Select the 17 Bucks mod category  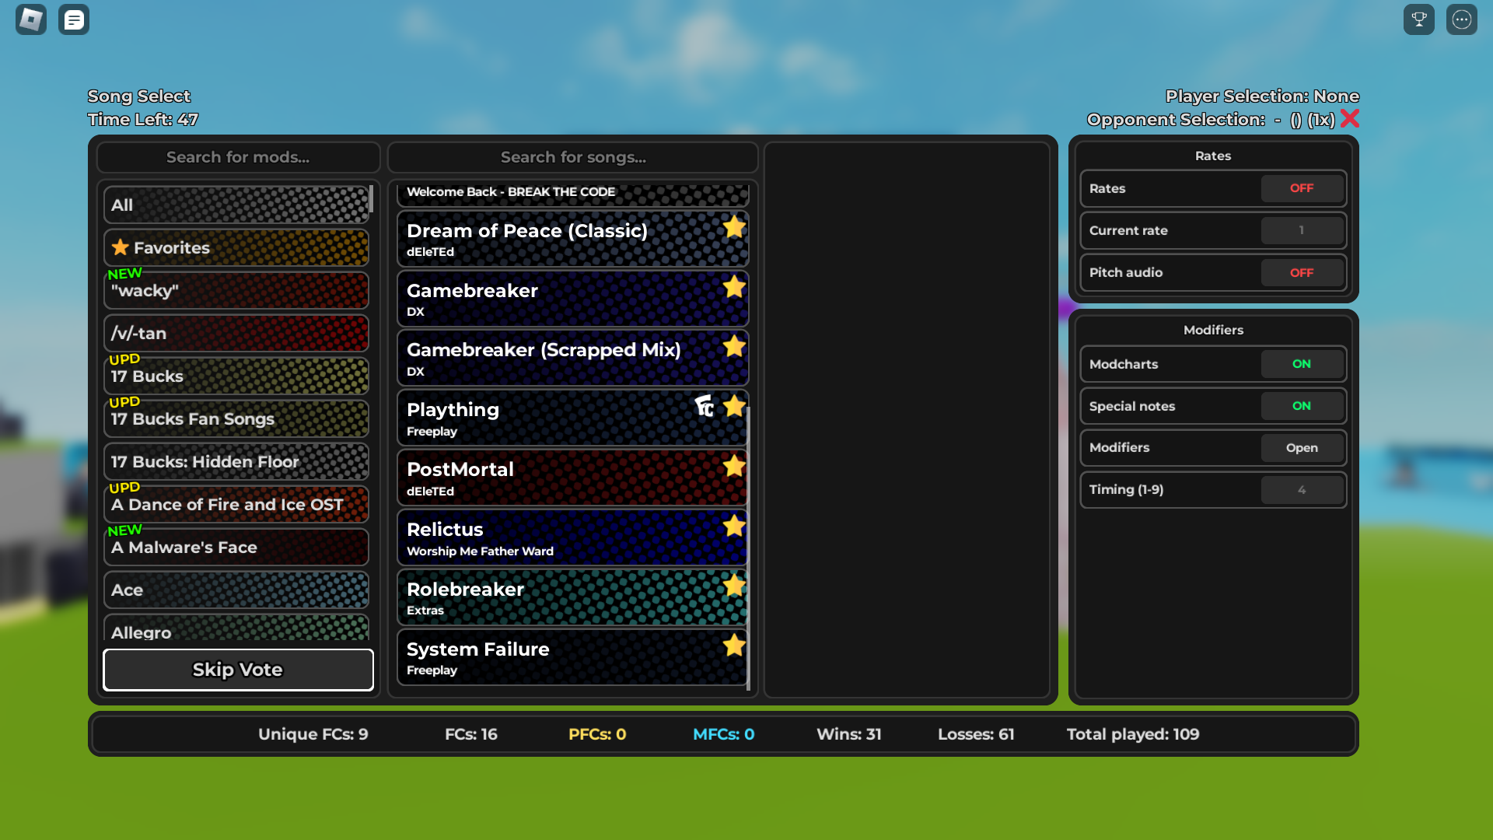[x=236, y=376]
